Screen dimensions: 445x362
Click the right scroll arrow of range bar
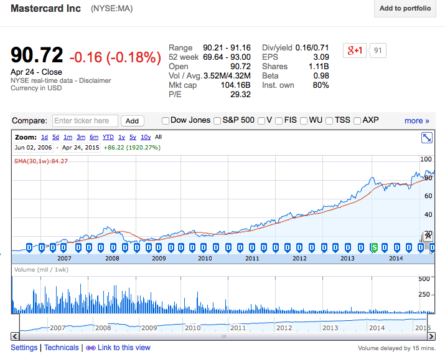click(431, 336)
